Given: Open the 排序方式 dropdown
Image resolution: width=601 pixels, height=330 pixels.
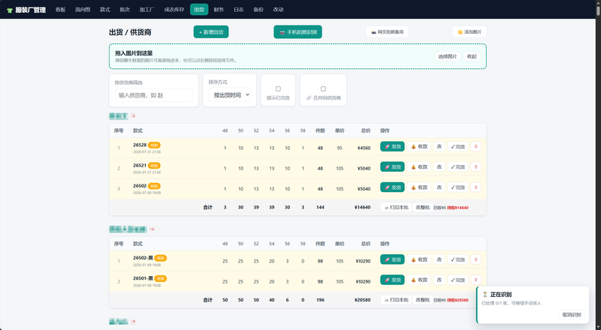Looking at the screenshot, I should tap(230, 95).
